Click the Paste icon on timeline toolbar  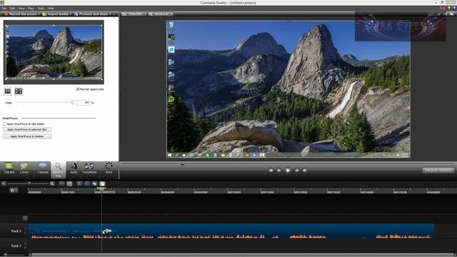tap(102, 183)
